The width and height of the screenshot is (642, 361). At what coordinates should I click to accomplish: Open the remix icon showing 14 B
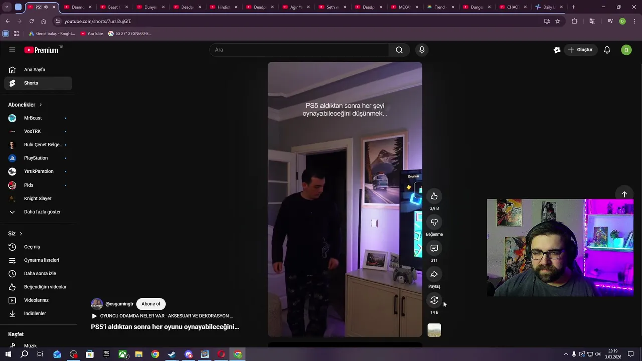(434, 300)
